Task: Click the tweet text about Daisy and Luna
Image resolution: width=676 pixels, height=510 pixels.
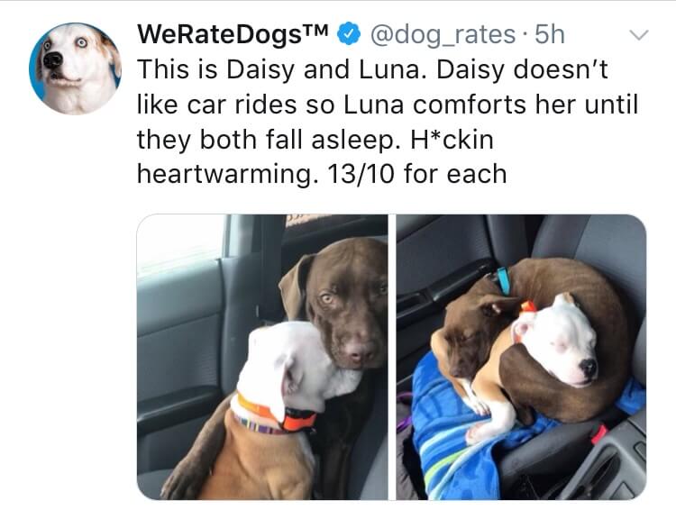Action: point(388,122)
